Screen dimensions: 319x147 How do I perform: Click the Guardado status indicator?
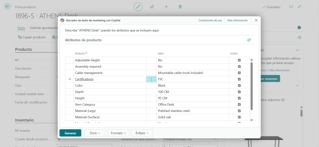(x=271, y=7)
